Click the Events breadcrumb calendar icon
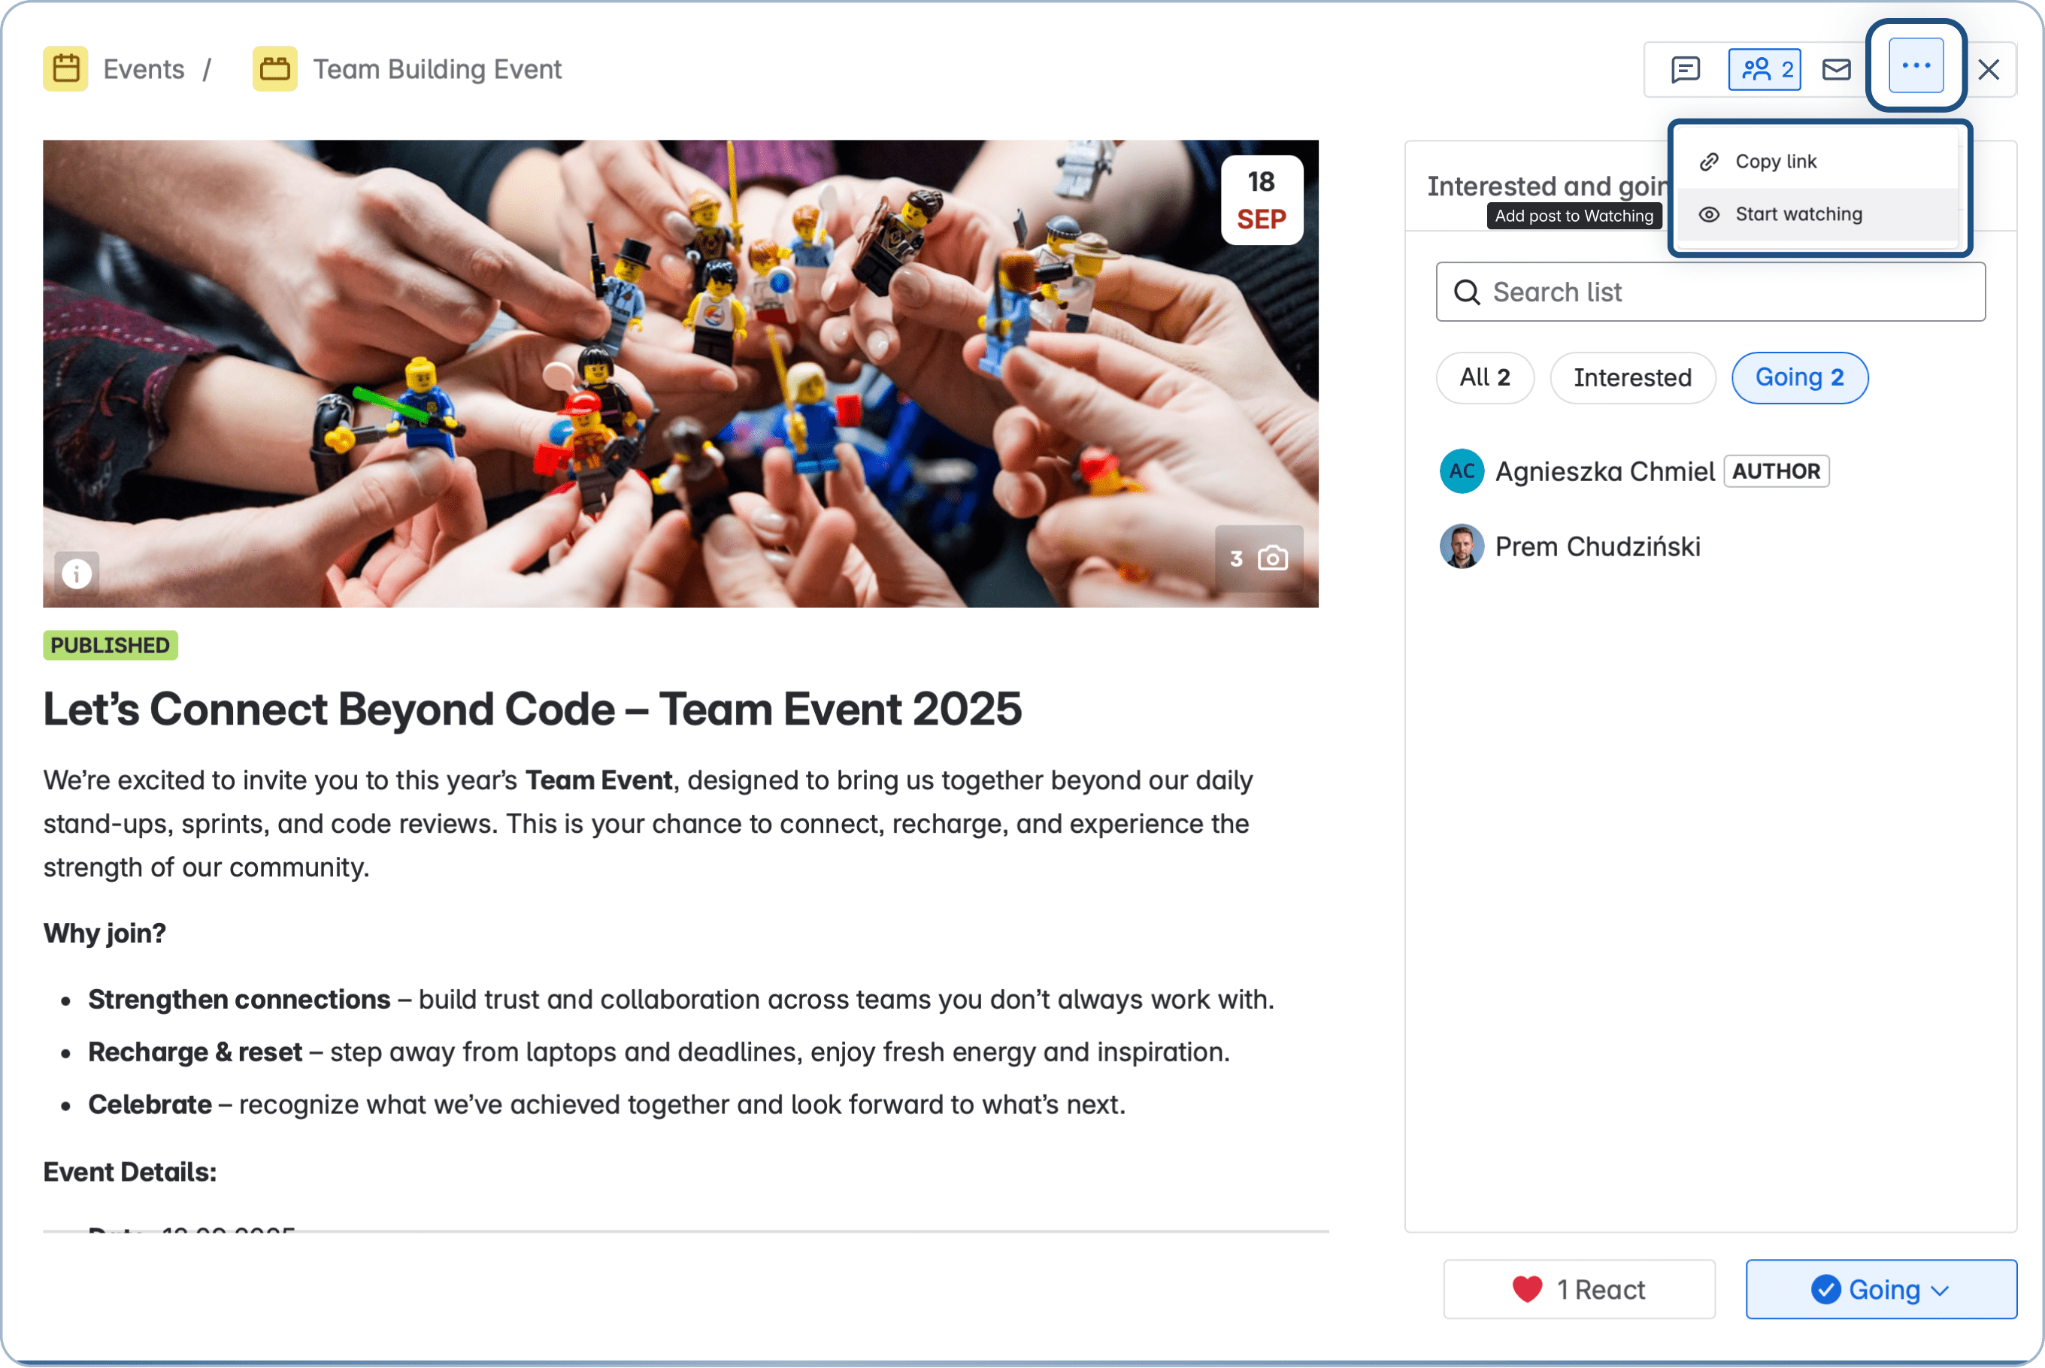The image size is (2045, 1368). coord(65,69)
